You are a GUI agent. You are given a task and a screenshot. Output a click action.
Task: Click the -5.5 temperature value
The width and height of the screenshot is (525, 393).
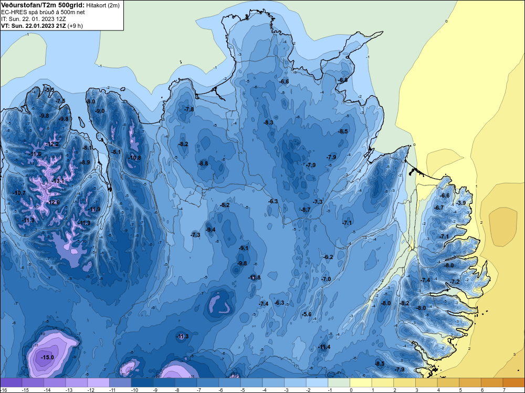coord(49,90)
